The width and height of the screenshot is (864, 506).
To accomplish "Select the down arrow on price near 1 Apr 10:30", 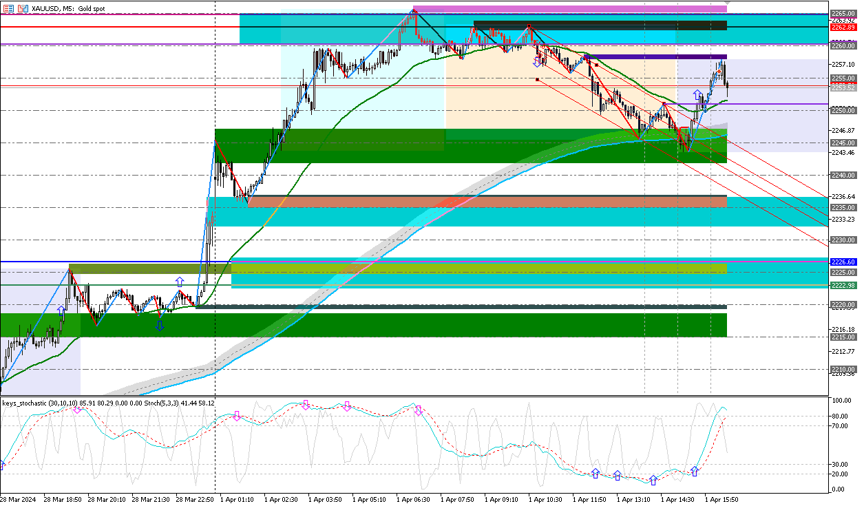I will click(x=537, y=62).
